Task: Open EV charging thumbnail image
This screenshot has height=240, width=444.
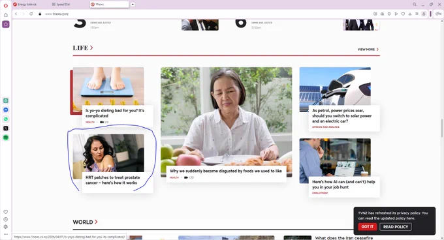Action: pyautogui.click(x=335, y=86)
